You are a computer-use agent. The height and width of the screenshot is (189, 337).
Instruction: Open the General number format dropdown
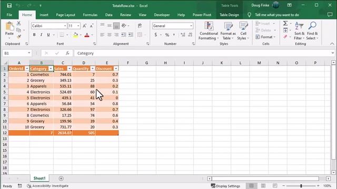(191, 26)
